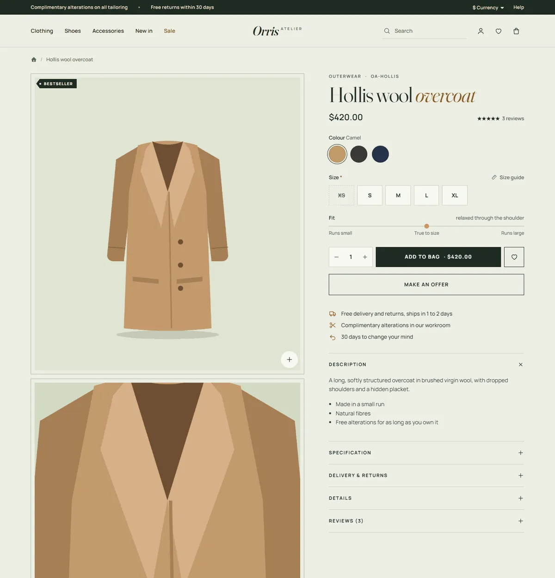This screenshot has width=555, height=578.
Task: Click the quantity value field
Action: coord(351,257)
